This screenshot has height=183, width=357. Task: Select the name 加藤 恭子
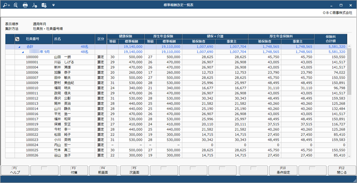pyautogui.click(x=62, y=72)
